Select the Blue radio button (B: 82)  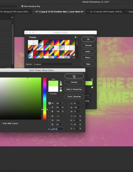point(50,124)
